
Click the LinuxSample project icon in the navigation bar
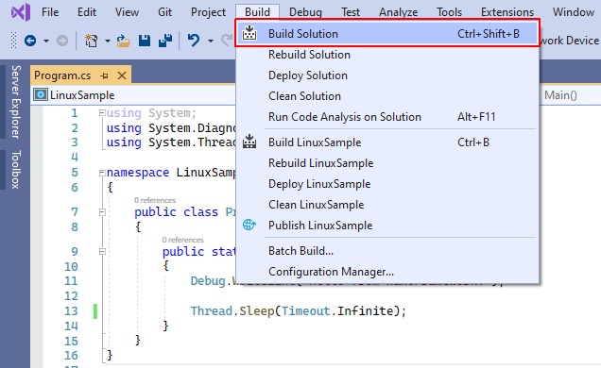tap(41, 95)
